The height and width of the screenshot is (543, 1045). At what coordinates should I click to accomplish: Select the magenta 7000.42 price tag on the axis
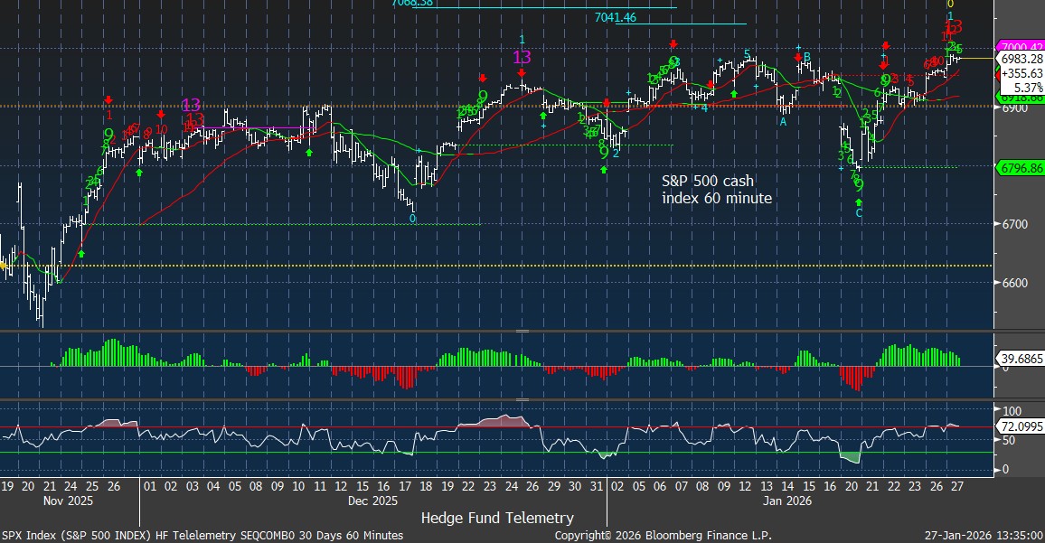click(1020, 46)
